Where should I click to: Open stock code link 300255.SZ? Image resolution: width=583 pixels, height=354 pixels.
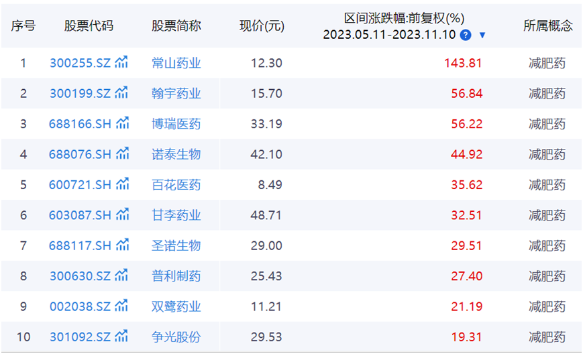point(81,63)
